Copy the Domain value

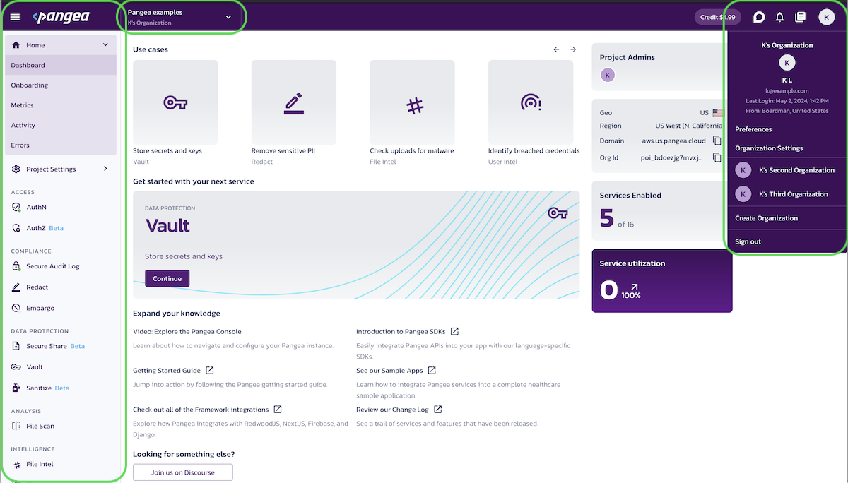[717, 141]
